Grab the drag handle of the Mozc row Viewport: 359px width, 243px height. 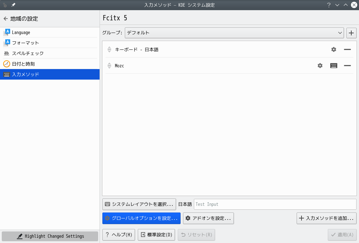coord(109,66)
